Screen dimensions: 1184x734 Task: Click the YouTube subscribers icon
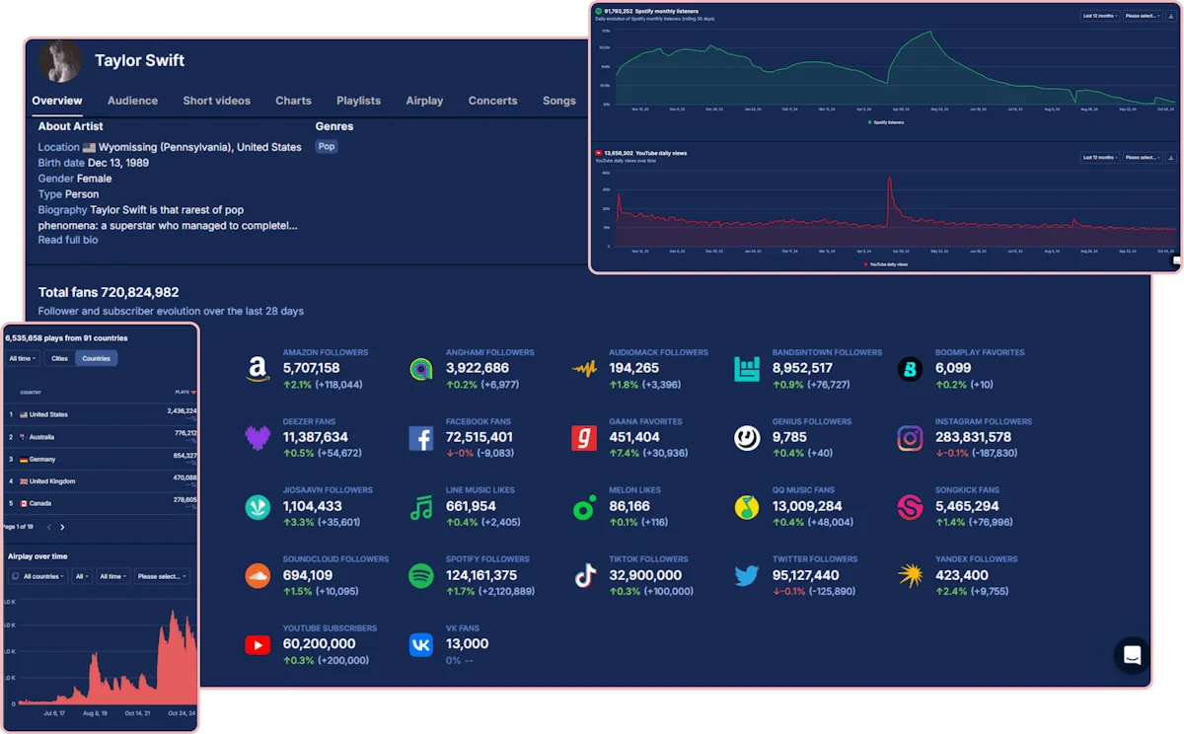point(259,643)
